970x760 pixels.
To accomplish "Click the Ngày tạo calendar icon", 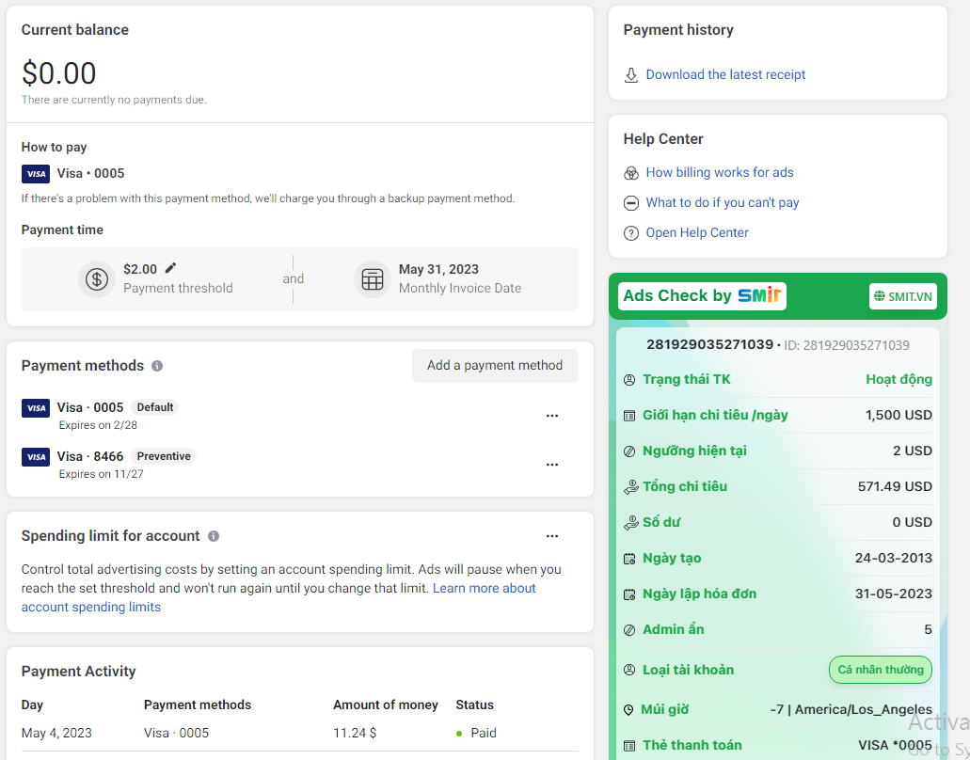I will pyautogui.click(x=629, y=559).
